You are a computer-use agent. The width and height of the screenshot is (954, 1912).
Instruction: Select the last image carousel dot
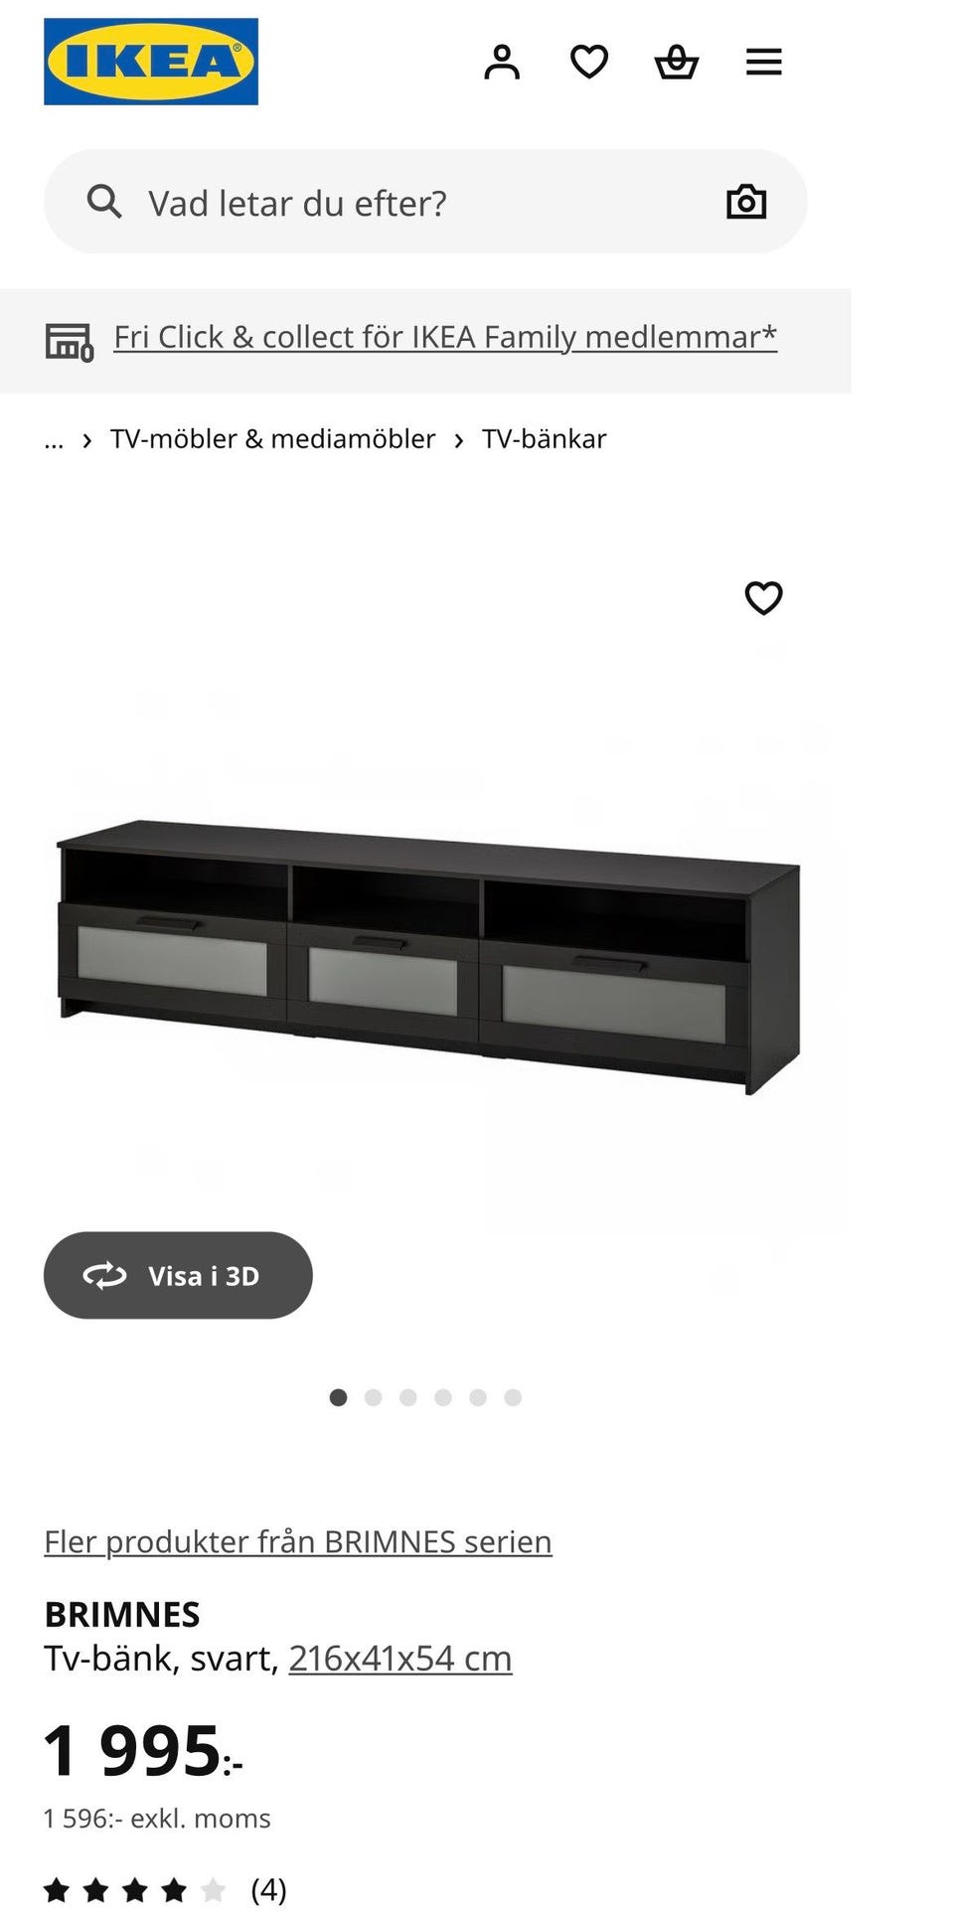(513, 1397)
